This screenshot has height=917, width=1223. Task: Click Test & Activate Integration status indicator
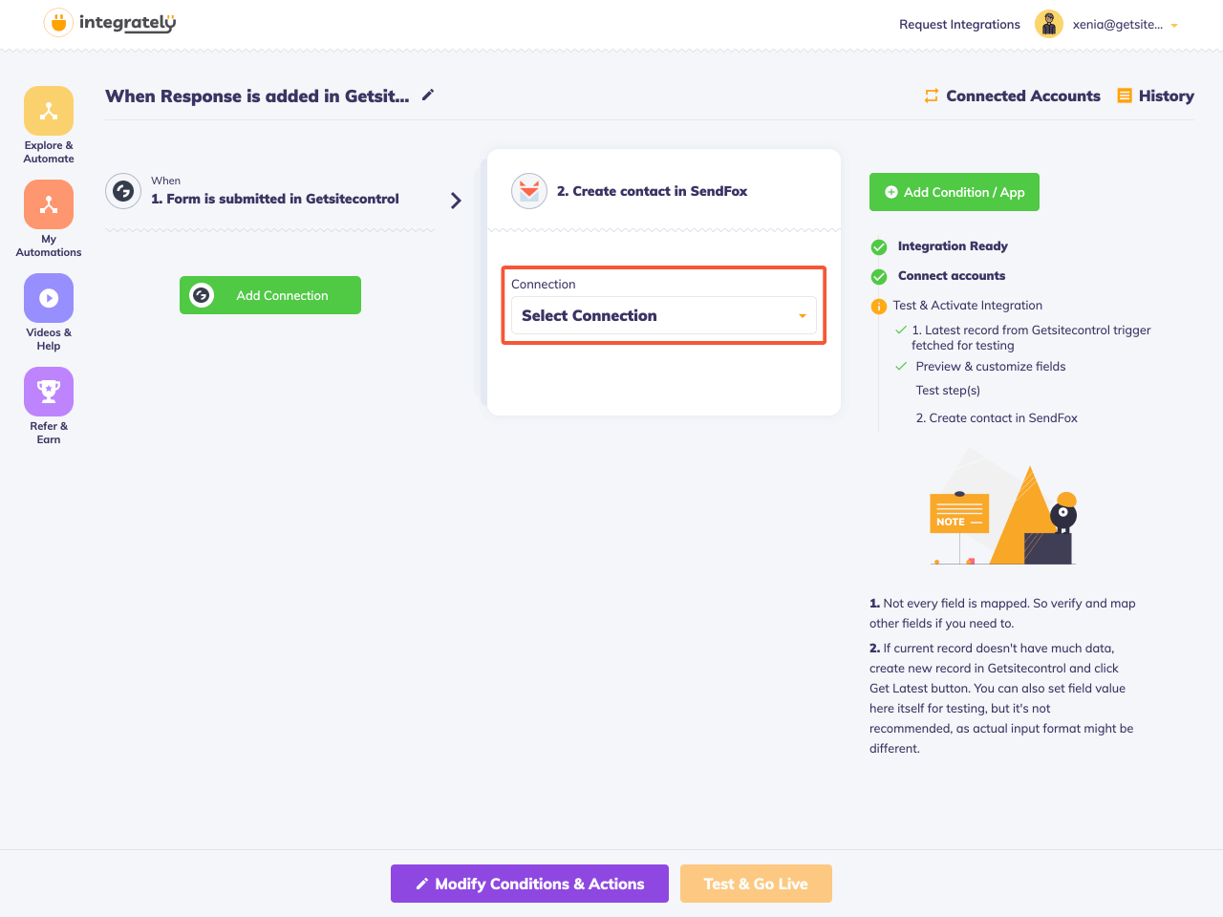coord(879,307)
